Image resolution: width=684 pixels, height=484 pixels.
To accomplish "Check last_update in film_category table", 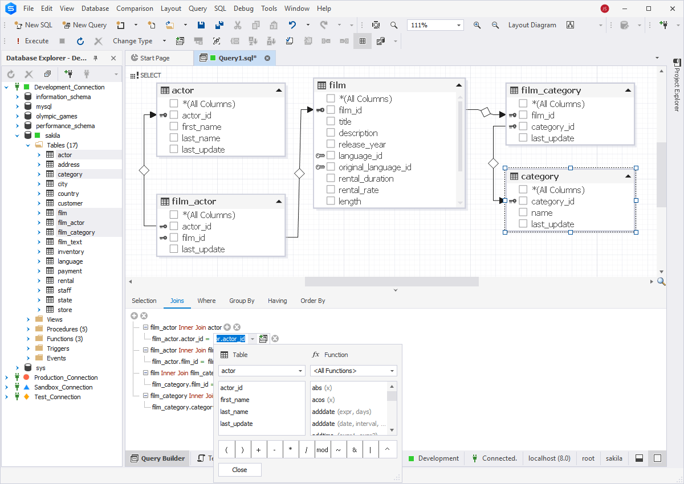I will (x=523, y=138).
